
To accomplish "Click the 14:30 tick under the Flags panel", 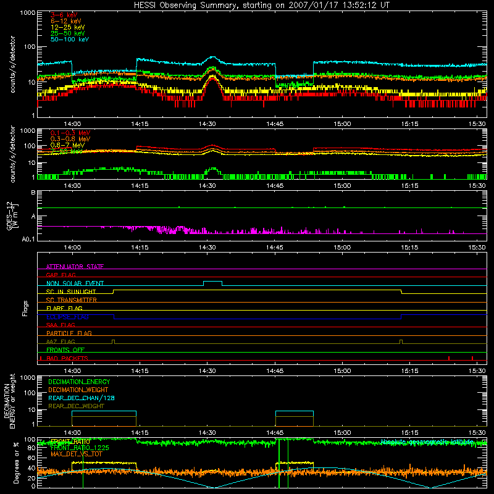I will pos(207,371).
